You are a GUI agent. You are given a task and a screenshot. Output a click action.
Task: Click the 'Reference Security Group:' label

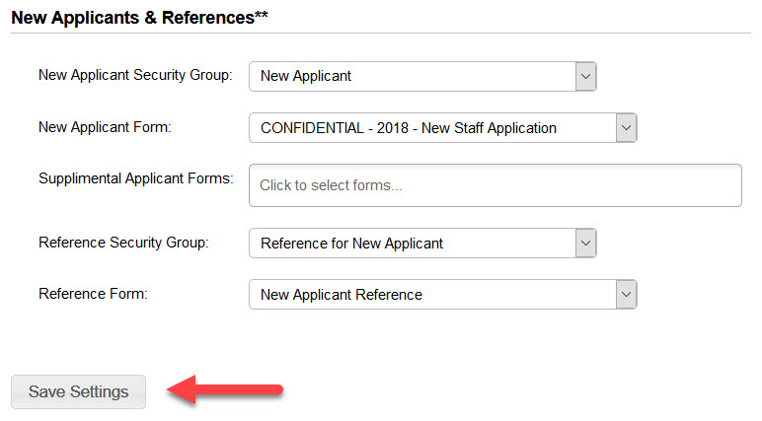[123, 242]
